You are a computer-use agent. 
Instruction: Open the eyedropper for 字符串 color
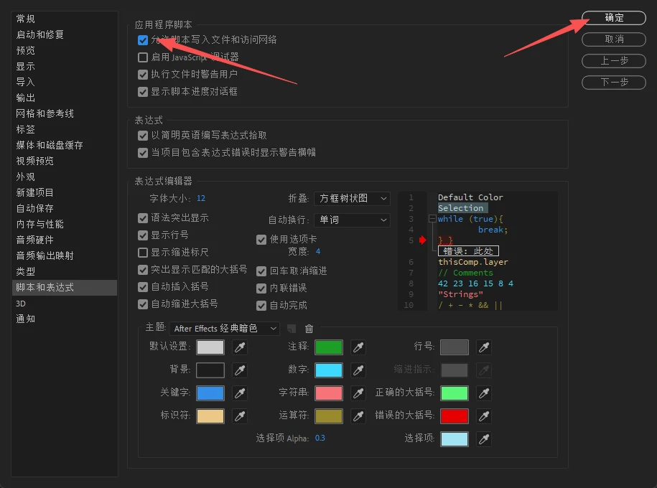358,393
